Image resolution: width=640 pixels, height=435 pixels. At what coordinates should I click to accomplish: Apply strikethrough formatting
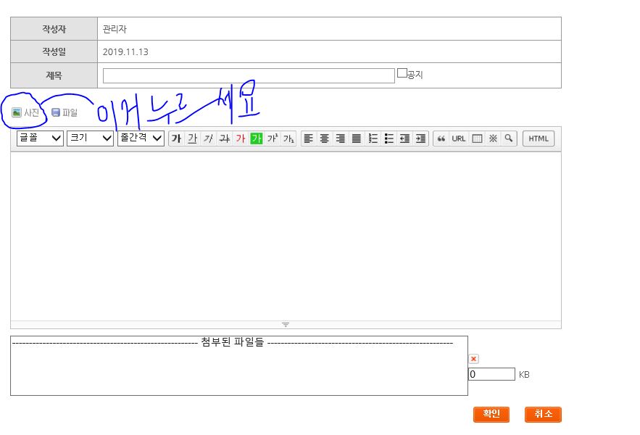pos(224,138)
